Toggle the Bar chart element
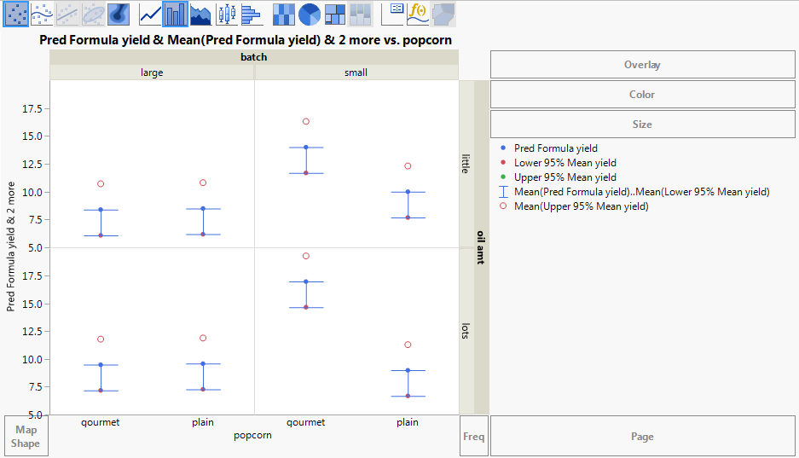 tap(176, 14)
